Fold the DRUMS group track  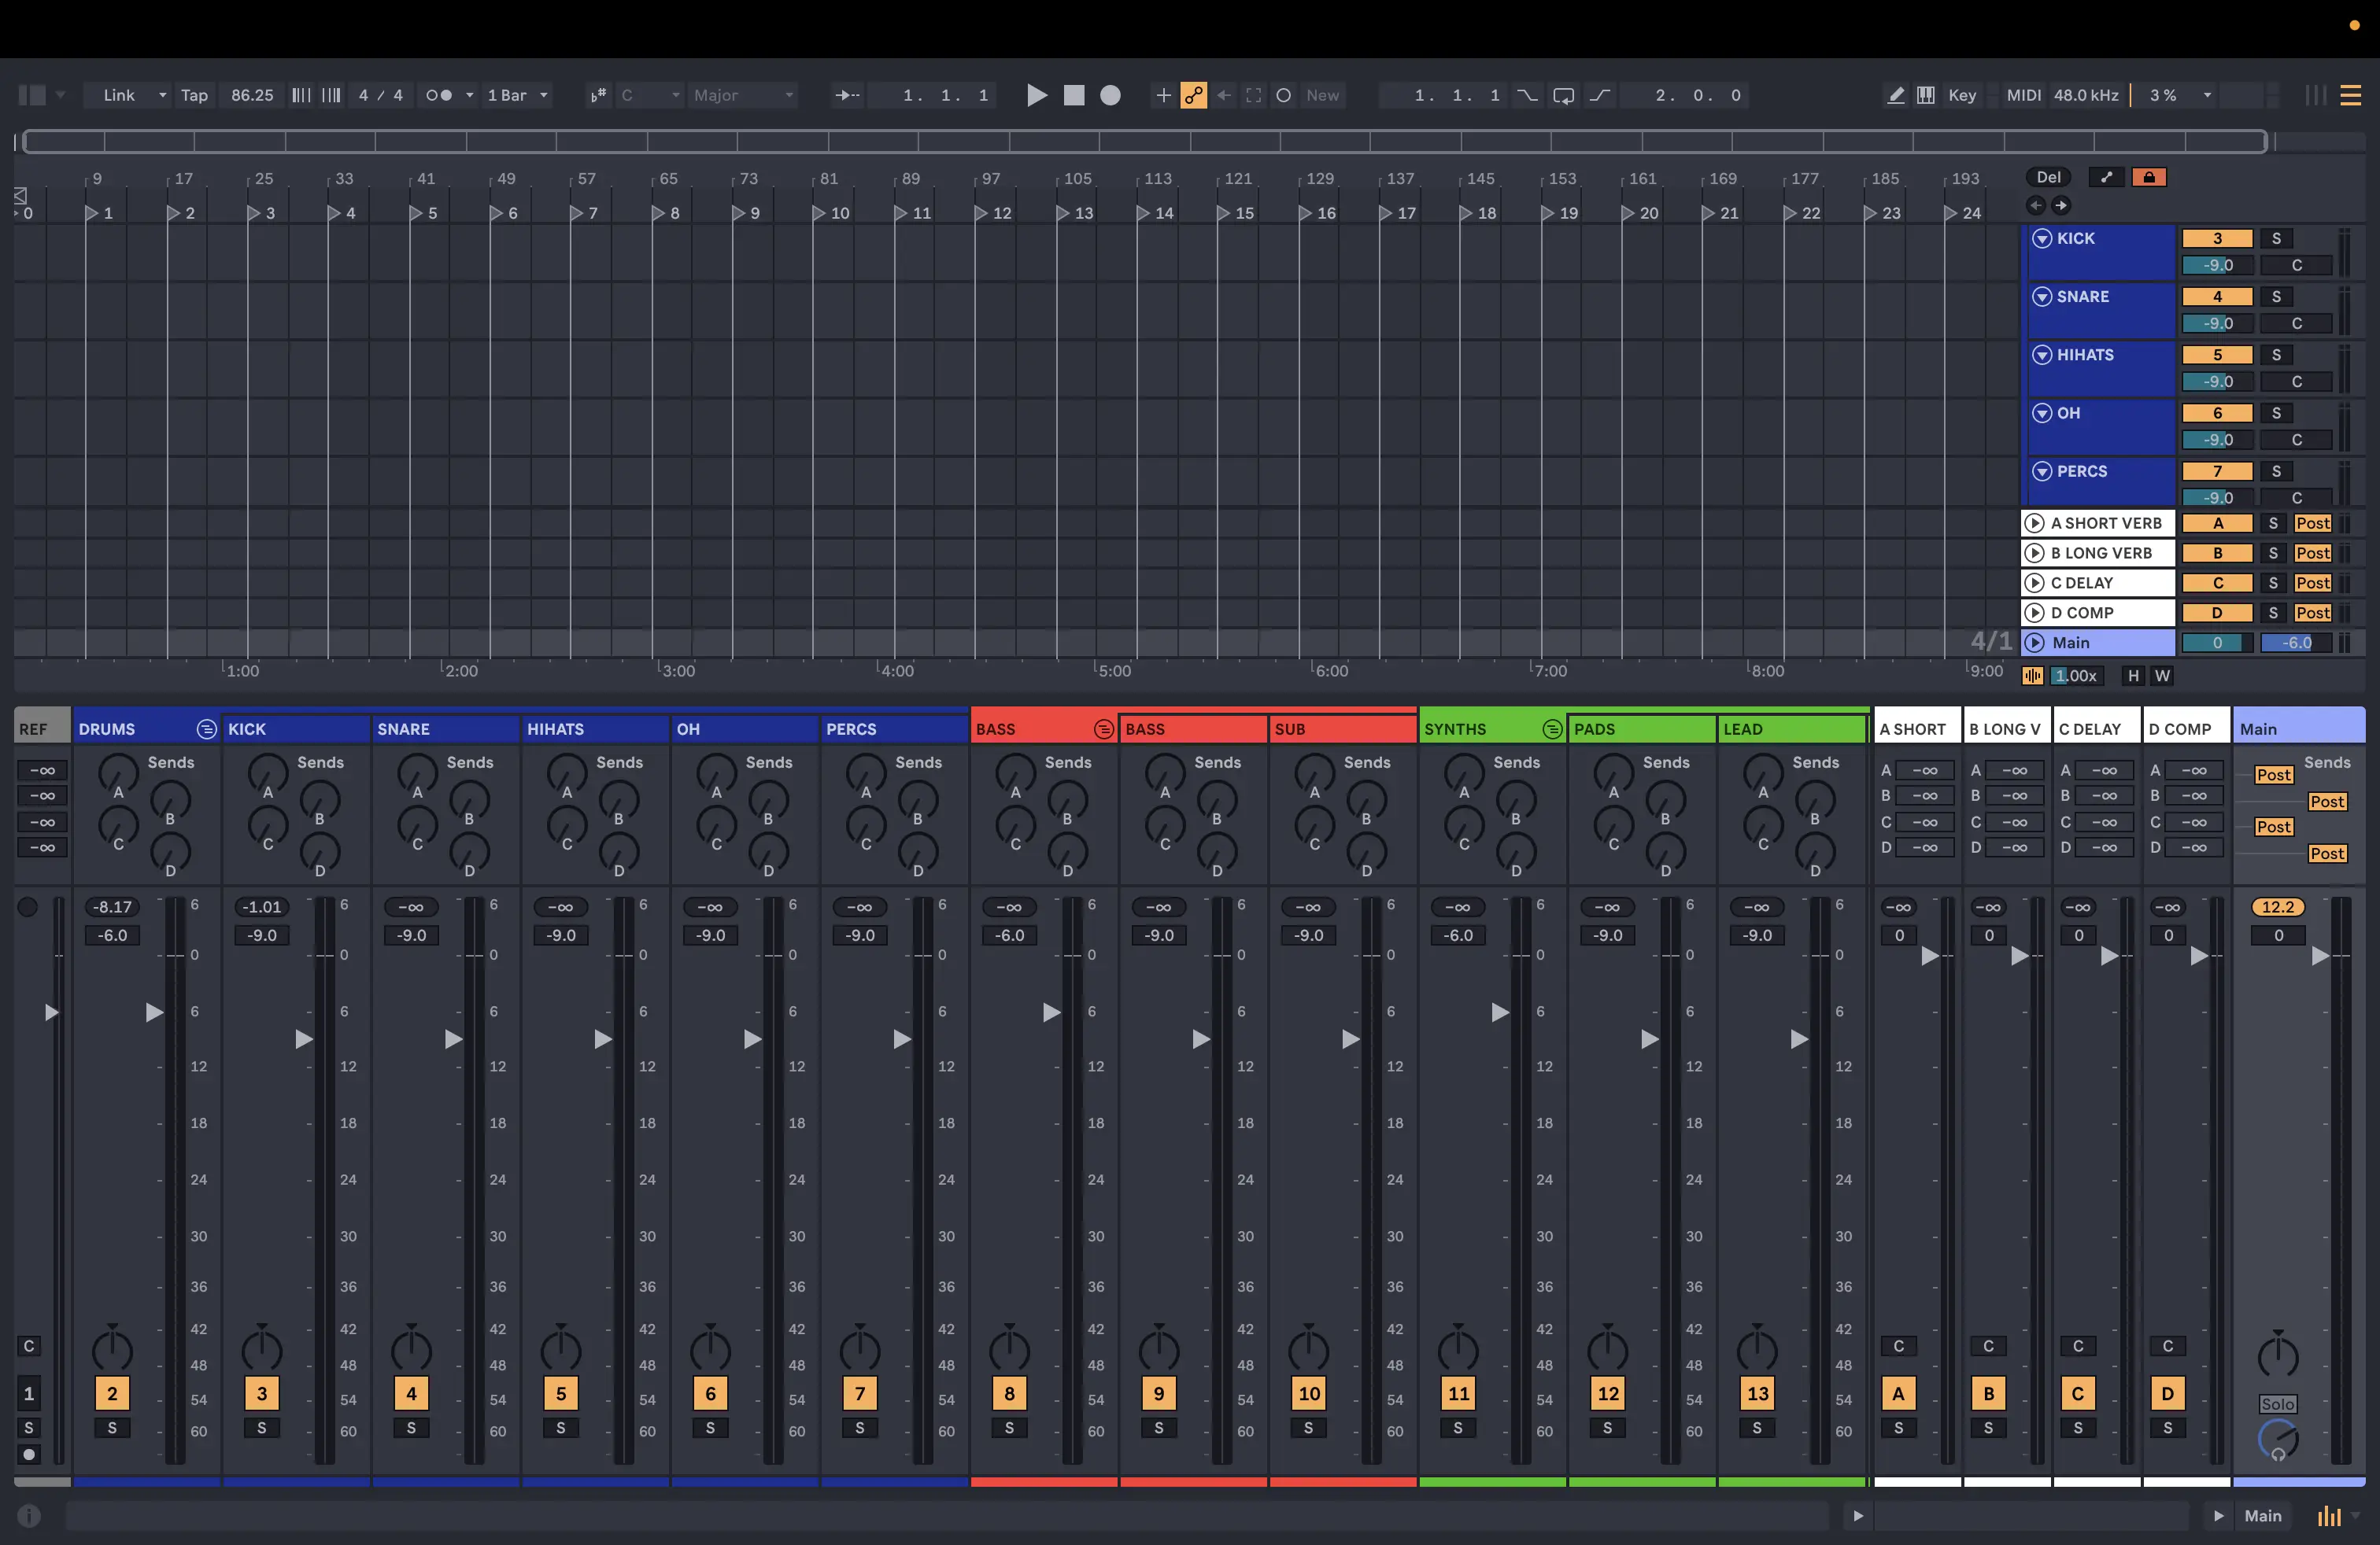[206, 729]
